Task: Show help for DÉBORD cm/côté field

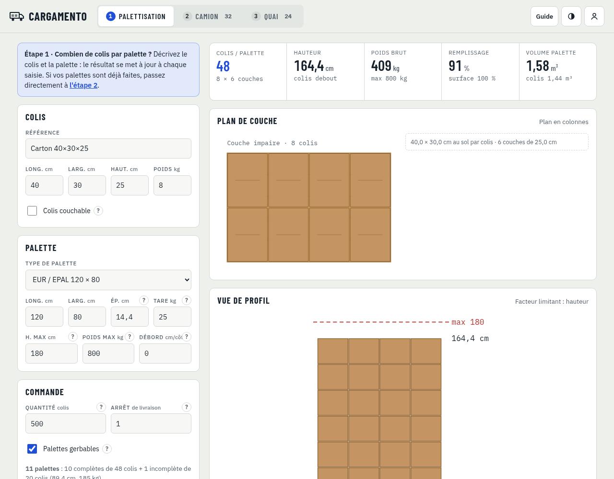Action: (x=187, y=337)
